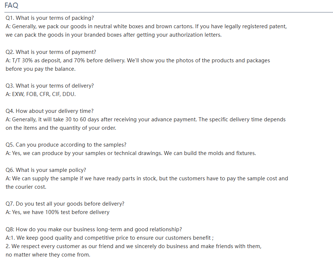Select the Q4 delivery time question
This screenshot has height=258, width=333.
(x=49, y=111)
